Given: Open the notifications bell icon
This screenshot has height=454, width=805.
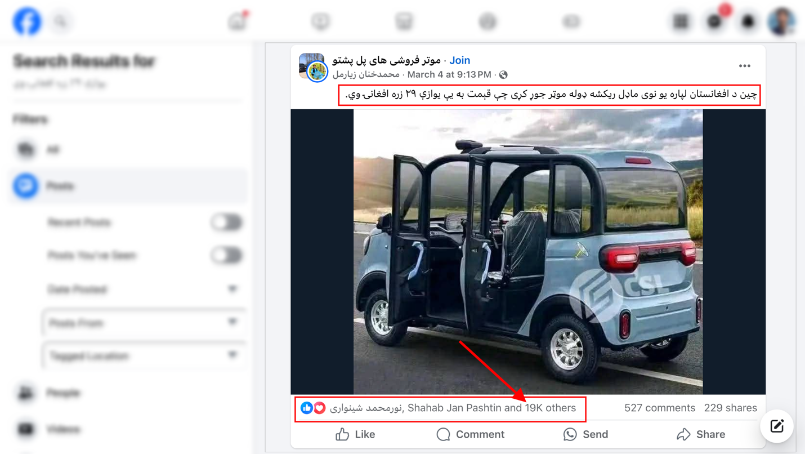Looking at the screenshot, I should point(748,21).
